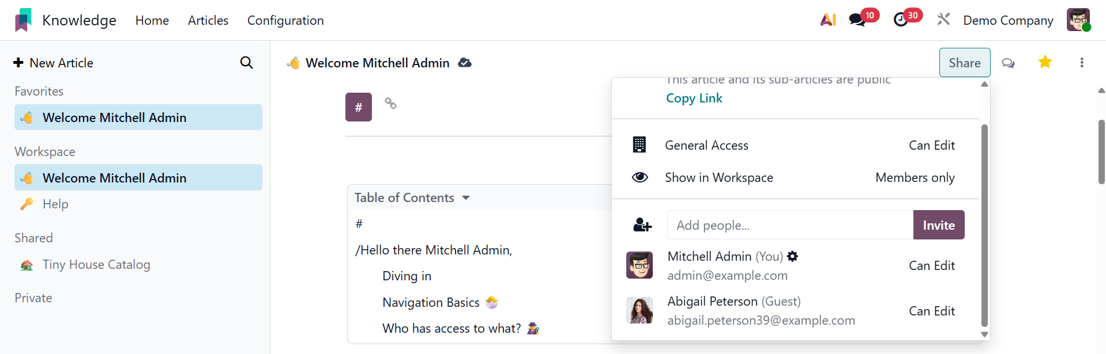Change Show in Workspace visibility setting

[915, 178]
